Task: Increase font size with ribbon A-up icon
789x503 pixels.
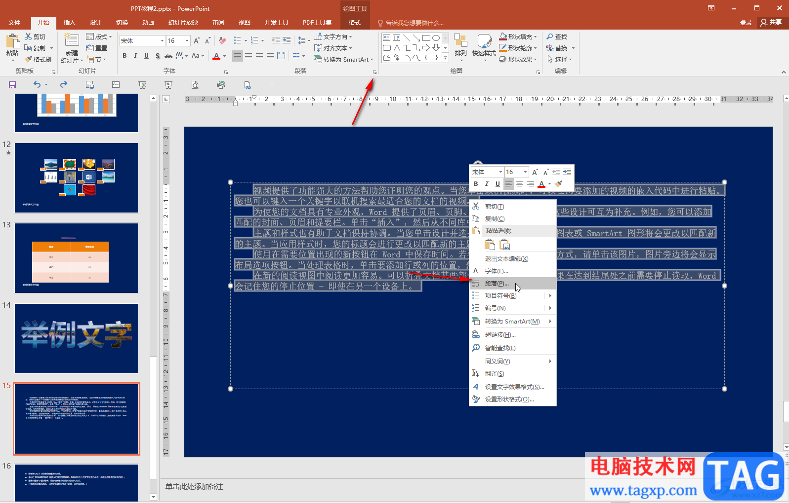Action: click(x=197, y=40)
